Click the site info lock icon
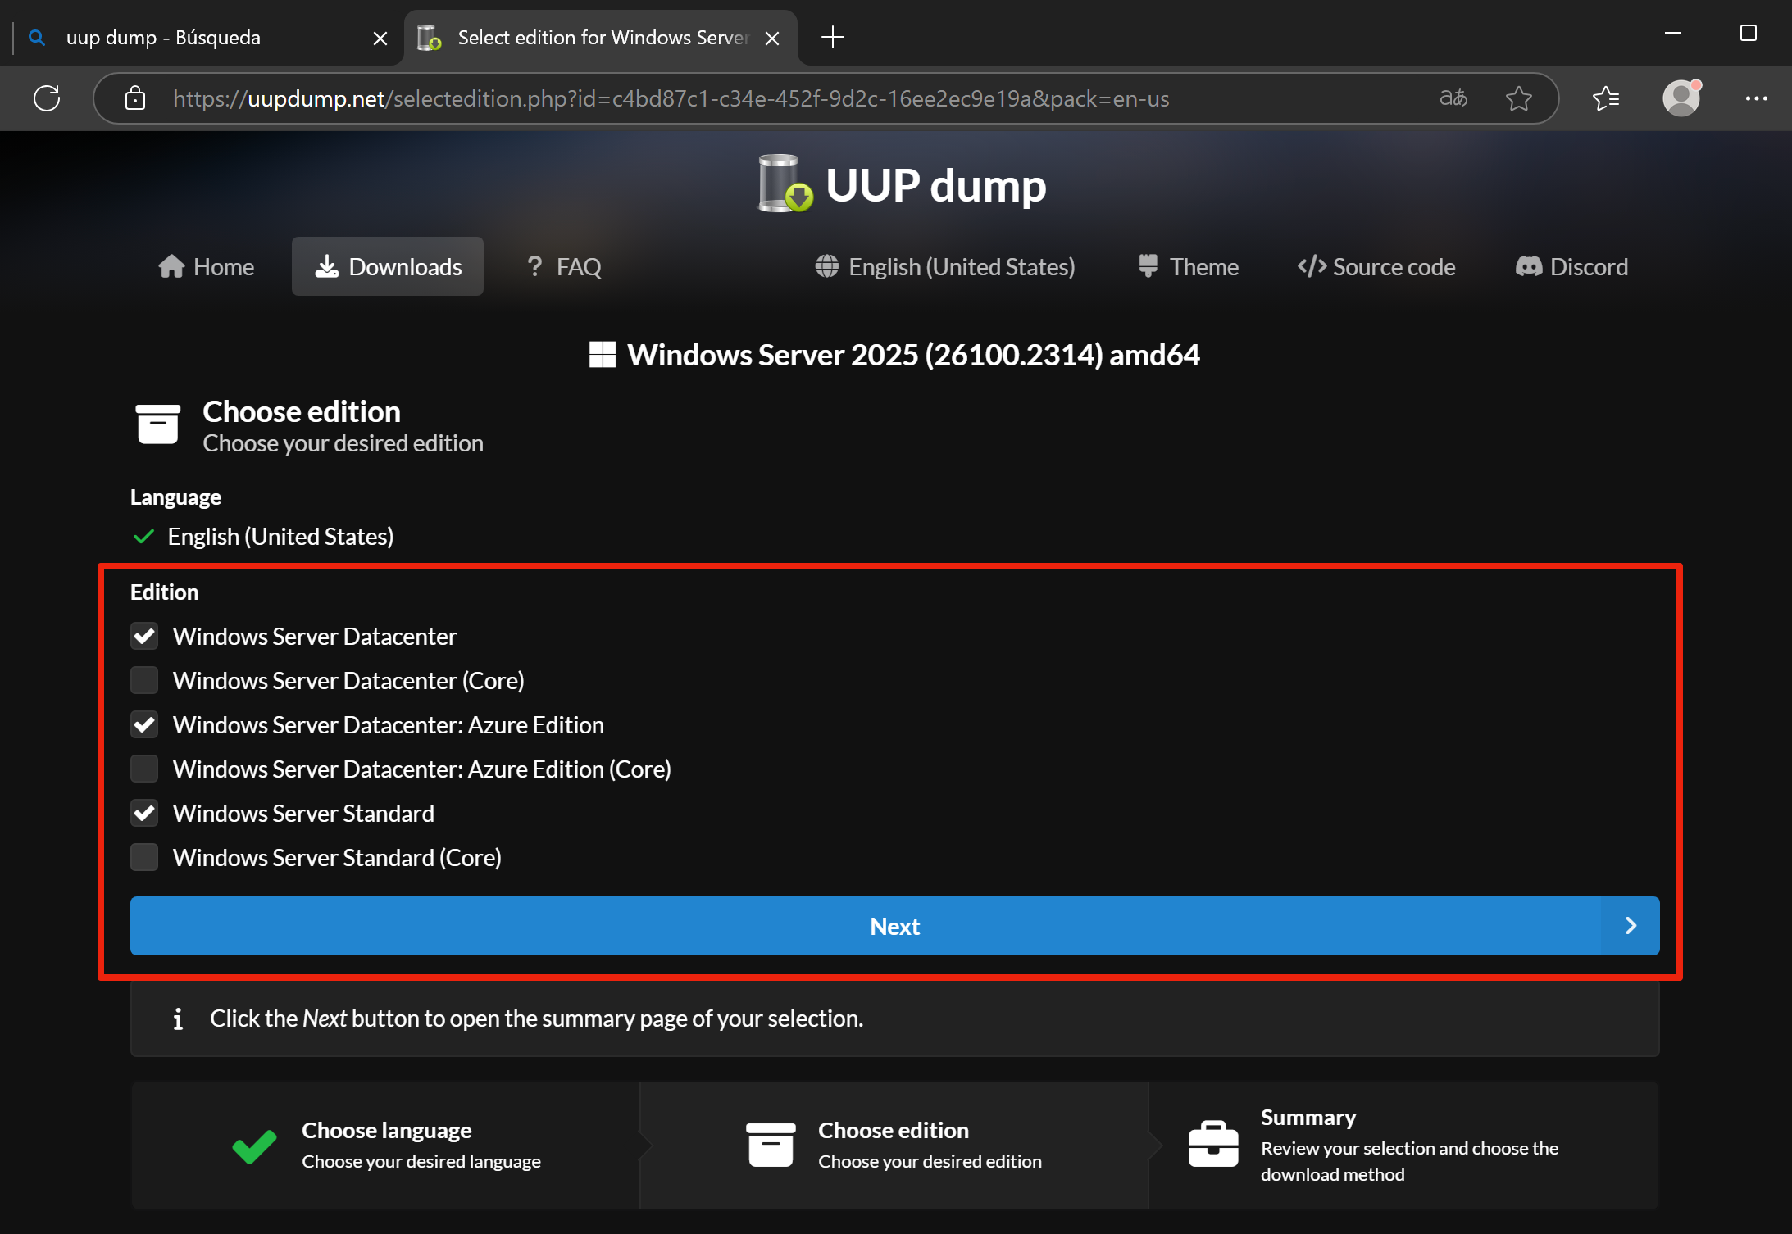 coord(135,98)
